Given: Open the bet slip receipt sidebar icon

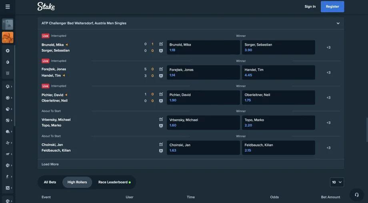Looking at the screenshot, I should click(8, 73).
